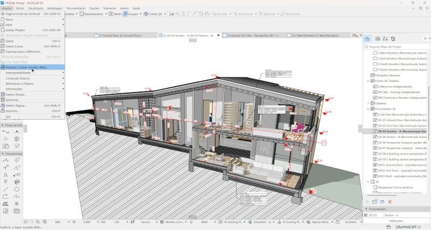Select the Spline tool in toolbox
The height and width of the screenshot is (230, 431).
pyautogui.click(x=17, y=197)
